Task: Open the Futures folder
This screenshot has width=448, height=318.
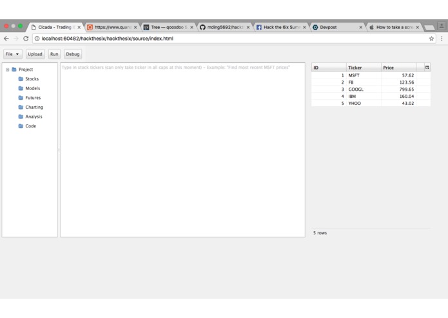Action: 33,98
